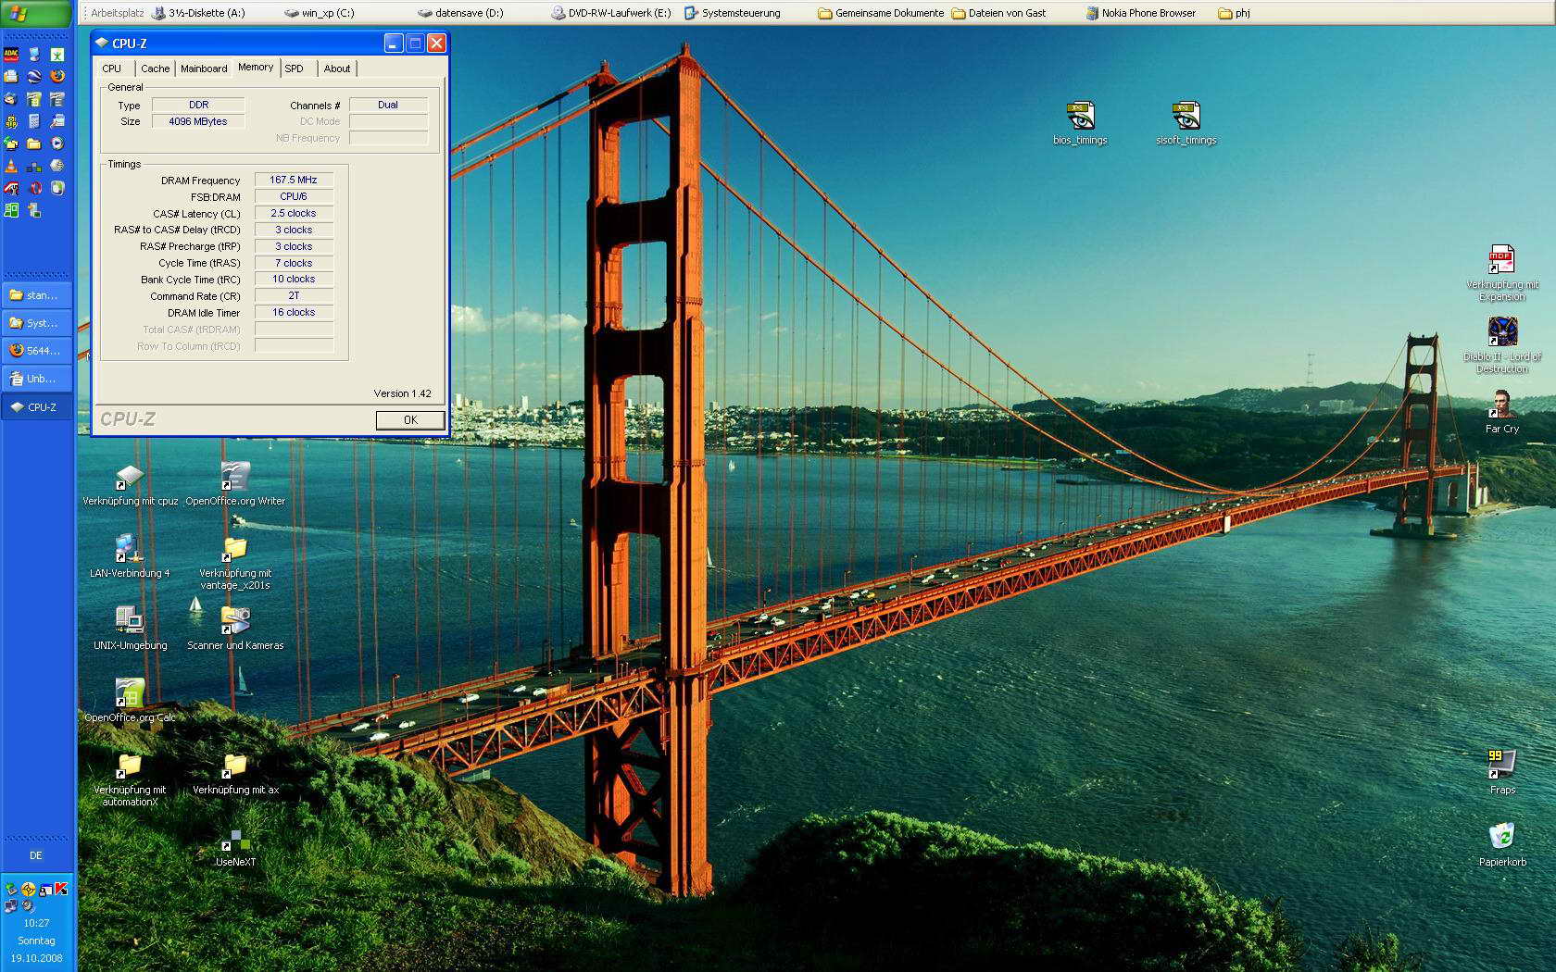Click the CAS# Latency value field

click(294, 213)
